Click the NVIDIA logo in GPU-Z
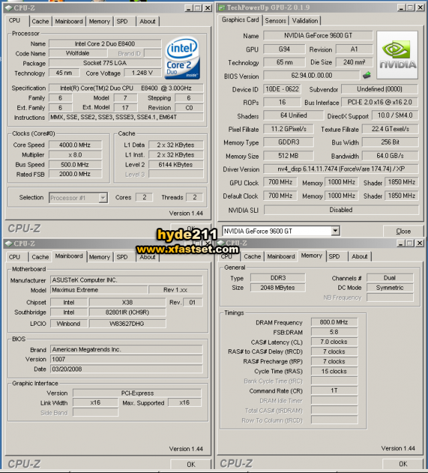Screen dimensions: 428x473 (397, 55)
